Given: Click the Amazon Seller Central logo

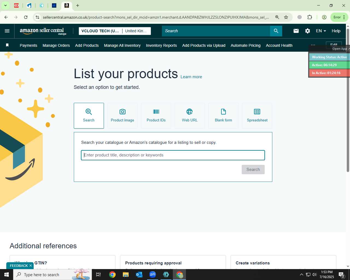Looking at the screenshot, I should coord(43,31).
